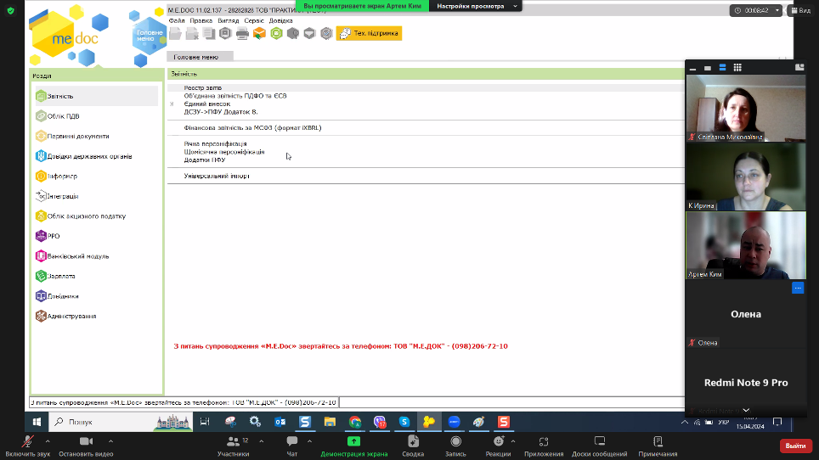Expand the meeting timer dropdown arrow

tap(777, 10)
